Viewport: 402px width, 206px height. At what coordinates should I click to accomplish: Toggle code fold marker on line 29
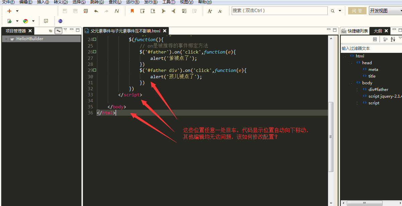[95, 70]
